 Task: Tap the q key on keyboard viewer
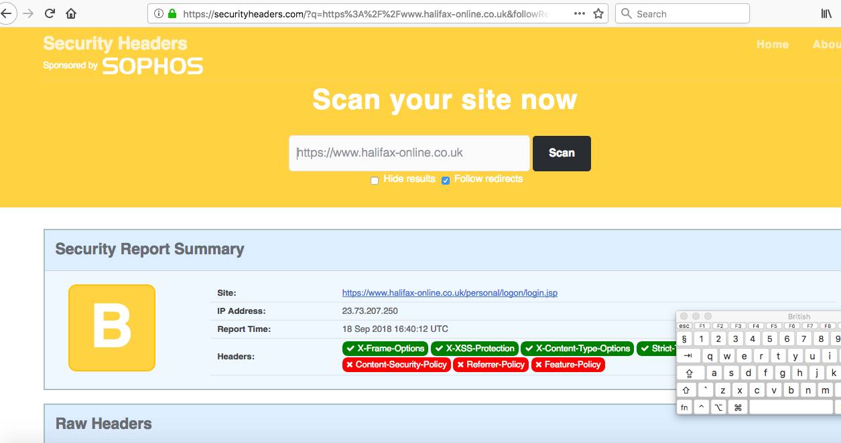(710, 356)
